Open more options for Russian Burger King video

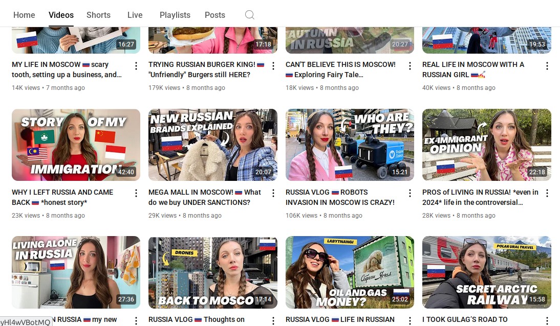[x=273, y=66]
